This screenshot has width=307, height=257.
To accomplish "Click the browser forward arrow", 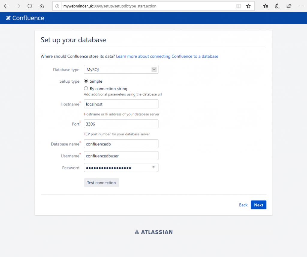I will (18, 6).
